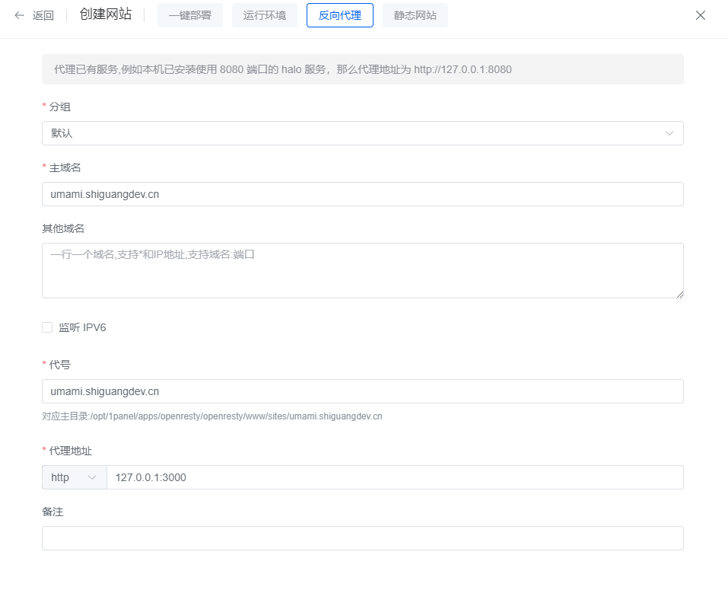Image resolution: width=728 pixels, height=609 pixels.
Task: Enable the 监听 IPV6 checkbox
Action: (x=47, y=327)
